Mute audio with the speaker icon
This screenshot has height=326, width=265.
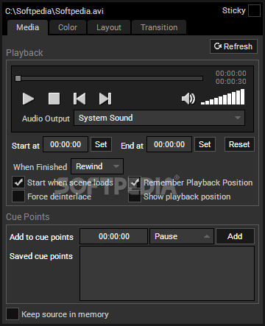pos(188,99)
